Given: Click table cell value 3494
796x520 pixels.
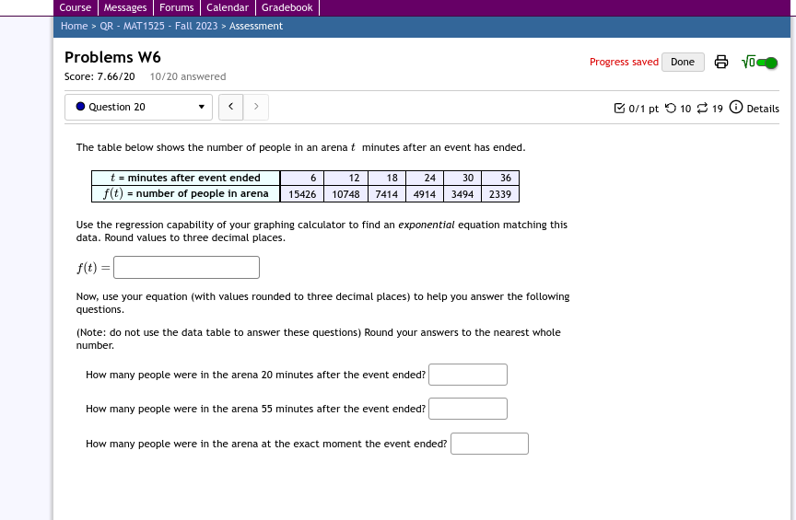Looking at the screenshot, I should [x=462, y=194].
